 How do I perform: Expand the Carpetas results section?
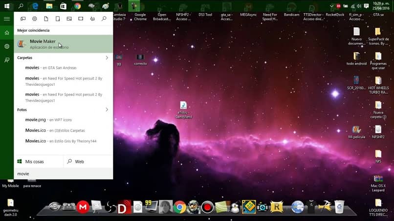(107, 58)
